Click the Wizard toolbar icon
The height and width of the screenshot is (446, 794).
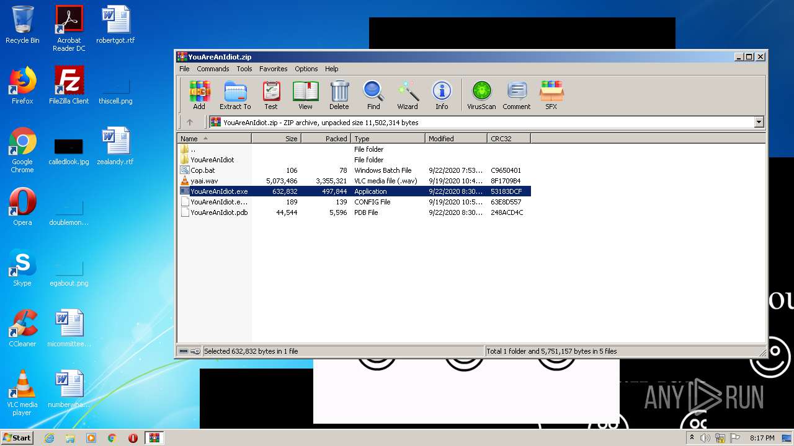click(408, 95)
